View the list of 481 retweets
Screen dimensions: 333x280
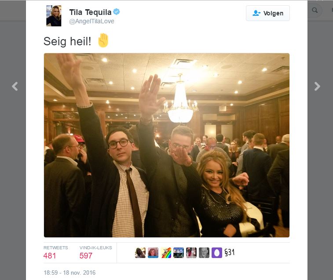click(x=55, y=253)
